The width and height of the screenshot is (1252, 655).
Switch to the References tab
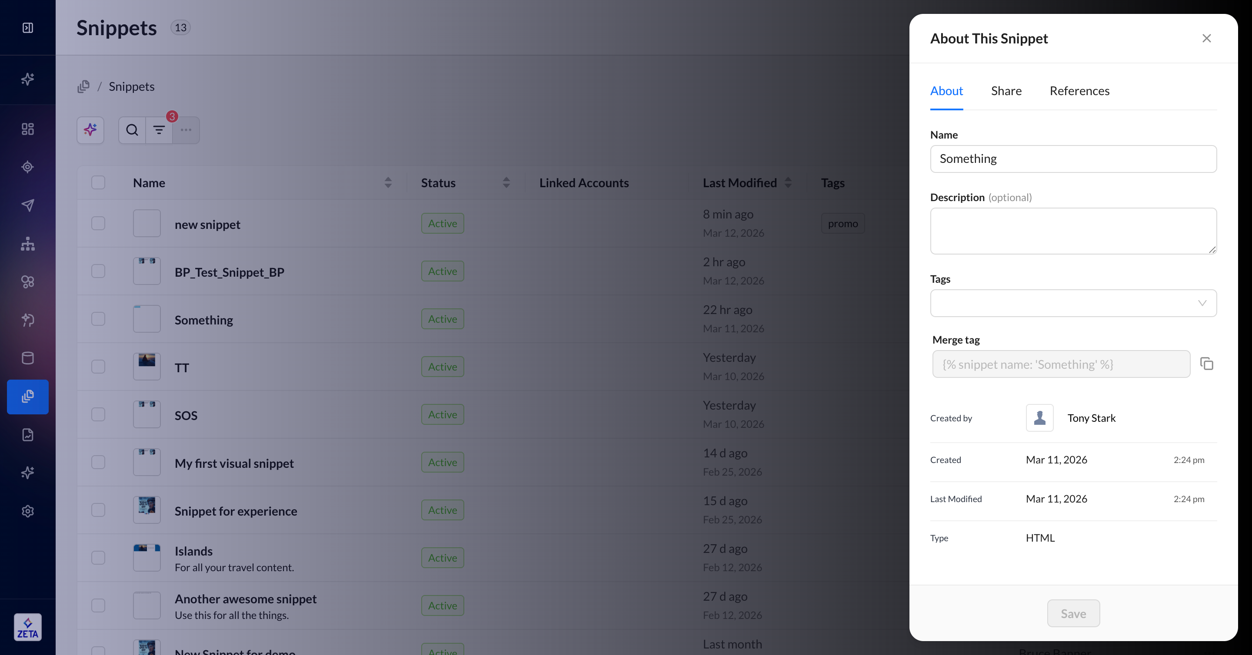(1079, 91)
